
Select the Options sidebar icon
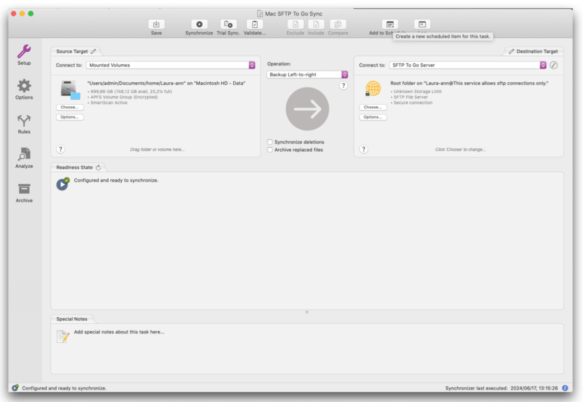click(x=23, y=89)
